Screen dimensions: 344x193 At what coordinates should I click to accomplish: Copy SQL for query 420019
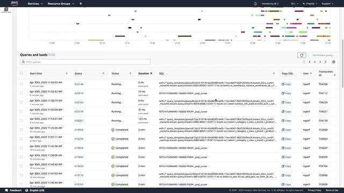pyautogui.click(x=286, y=93)
